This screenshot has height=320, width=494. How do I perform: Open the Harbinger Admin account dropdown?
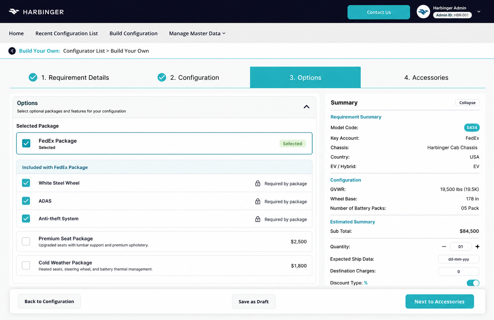[479, 12]
